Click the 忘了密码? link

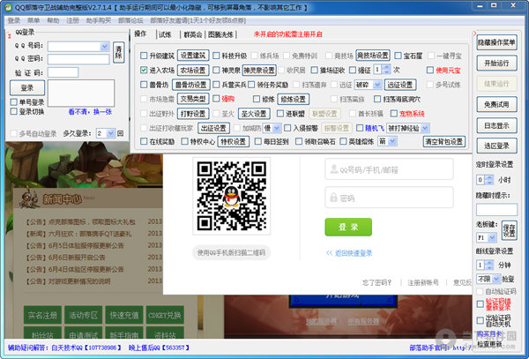pos(376,282)
